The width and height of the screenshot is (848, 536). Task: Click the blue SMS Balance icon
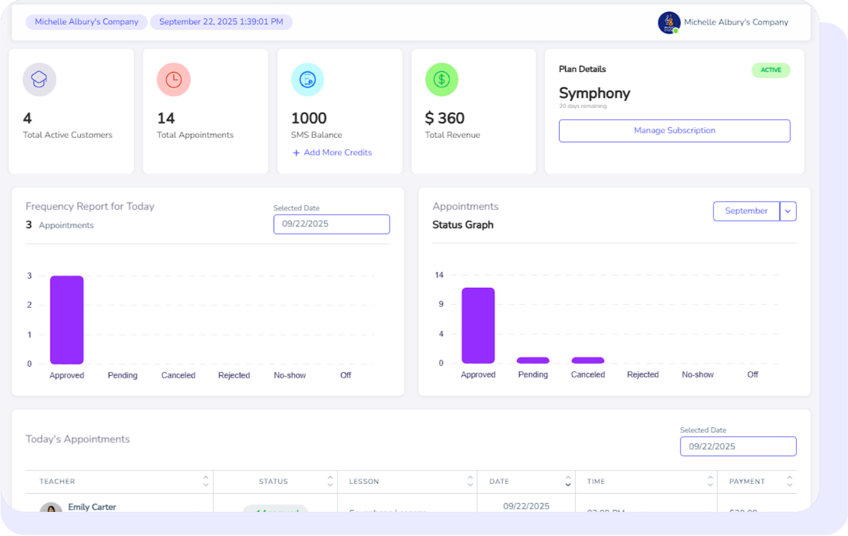point(308,80)
